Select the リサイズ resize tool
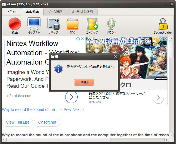176x144 pixels. point(53,26)
